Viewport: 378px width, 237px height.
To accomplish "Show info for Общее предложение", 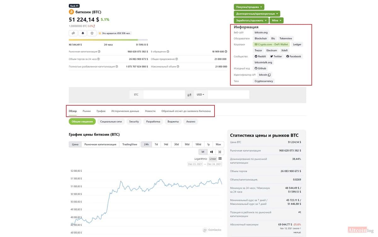I will (x=177, y=59).
